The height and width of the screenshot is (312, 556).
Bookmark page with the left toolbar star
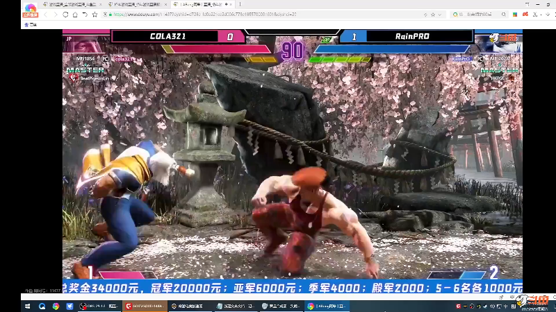[x=95, y=15]
